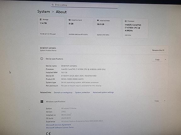
Task: Click the CE mark icon
Action: pyautogui.click(x=48, y=133)
